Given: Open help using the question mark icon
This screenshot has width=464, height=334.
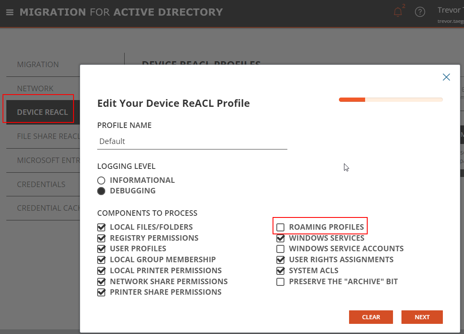Looking at the screenshot, I should (420, 12).
